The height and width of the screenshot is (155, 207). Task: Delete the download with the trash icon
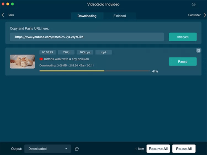[x=198, y=50]
